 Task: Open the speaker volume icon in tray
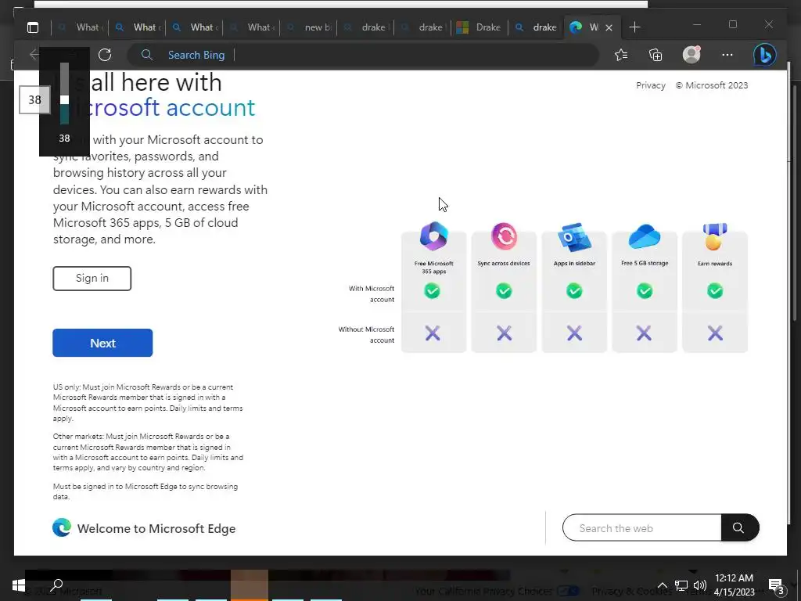pyautogui.click(x=700, y=585)
